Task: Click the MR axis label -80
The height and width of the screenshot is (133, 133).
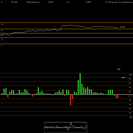Action: tap(130, 113)
